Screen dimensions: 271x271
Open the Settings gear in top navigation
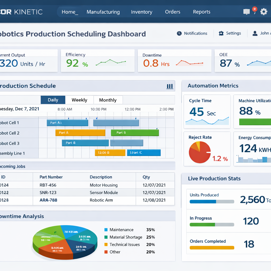point(264,12)
